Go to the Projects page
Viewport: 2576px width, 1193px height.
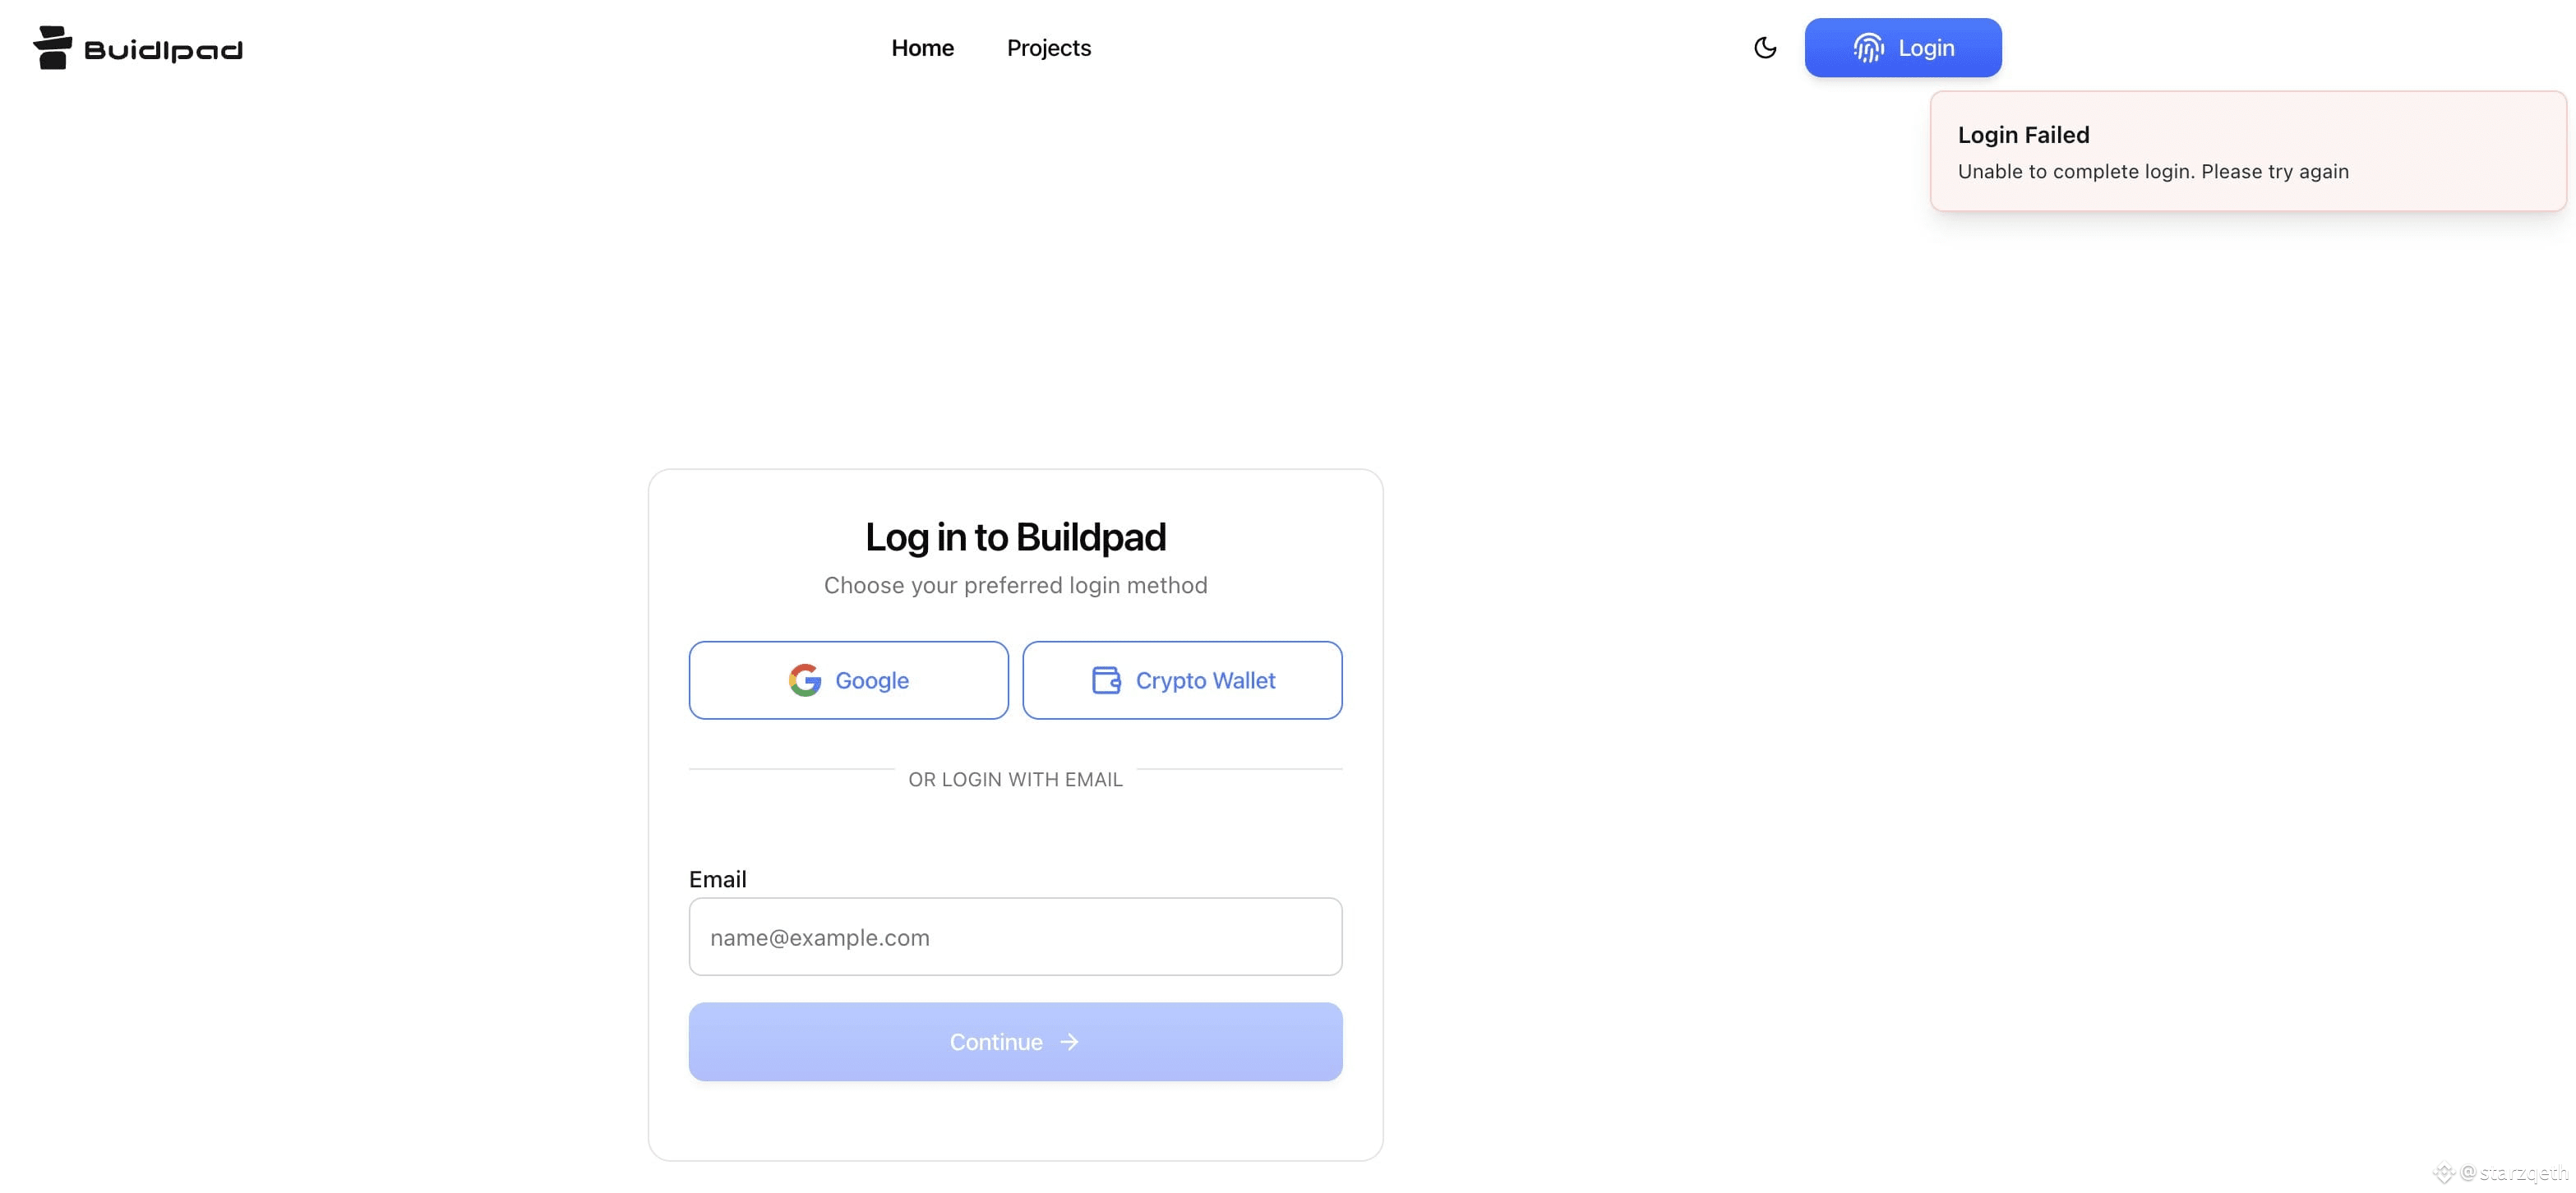point(1048,48)
